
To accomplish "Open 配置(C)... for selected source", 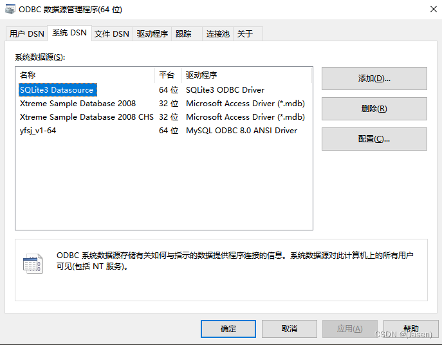I will [x=374, y=139].
